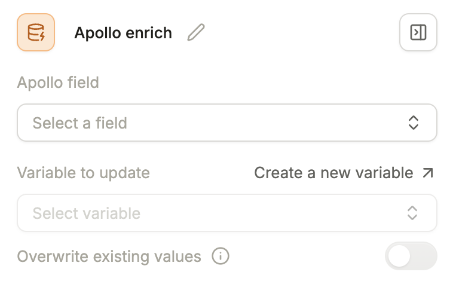Click the diagonal arrow icon after Create a new variable
Image resolution: width=453 pixels, height=287 pixels.
pos(428,173)
